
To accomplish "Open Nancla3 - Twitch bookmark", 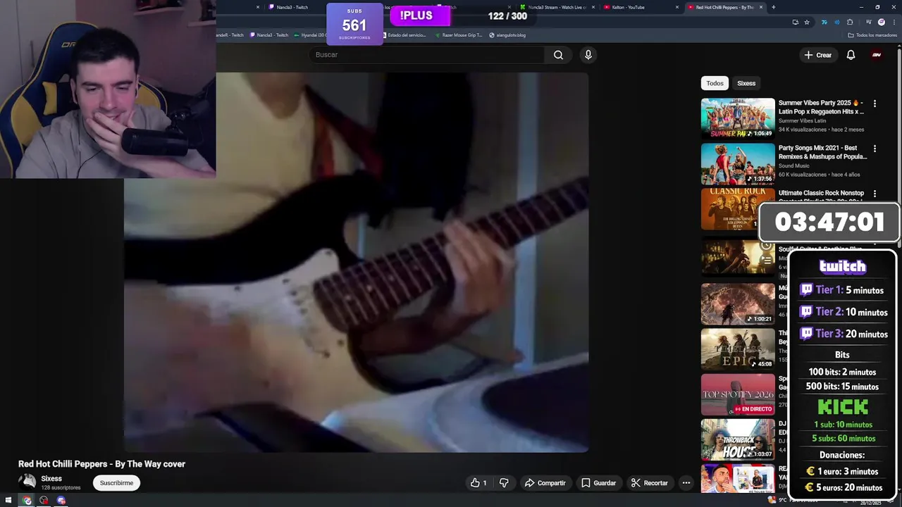I will click(x=268, y=35).
